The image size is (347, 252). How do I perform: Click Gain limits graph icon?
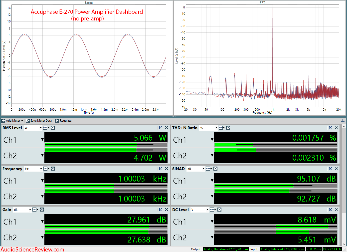[35, 210]
